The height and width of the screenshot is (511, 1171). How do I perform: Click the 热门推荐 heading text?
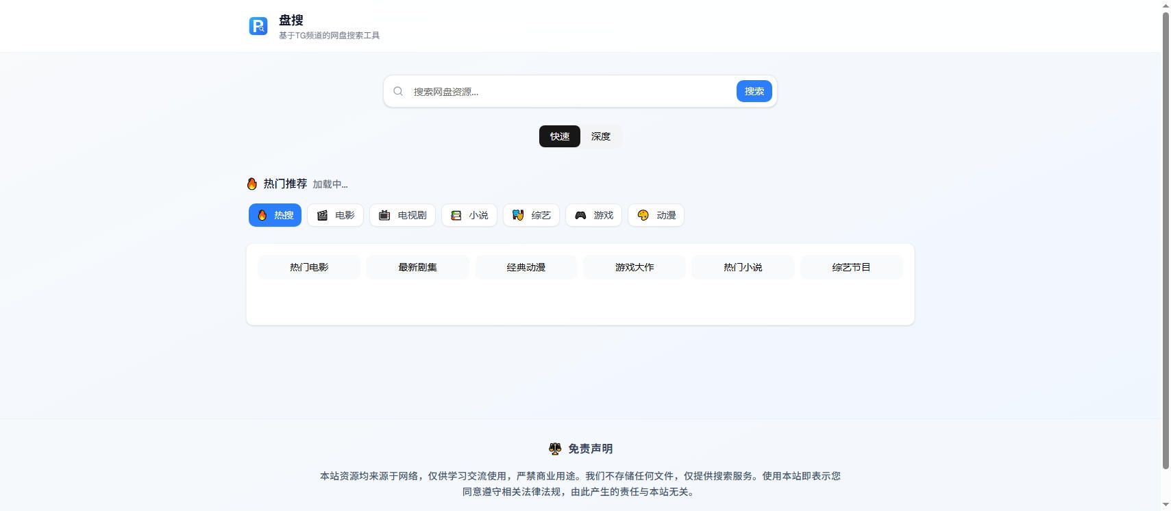285,184
